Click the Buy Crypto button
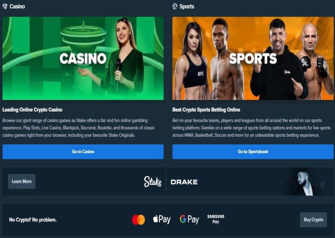 (x=314, y=219)
